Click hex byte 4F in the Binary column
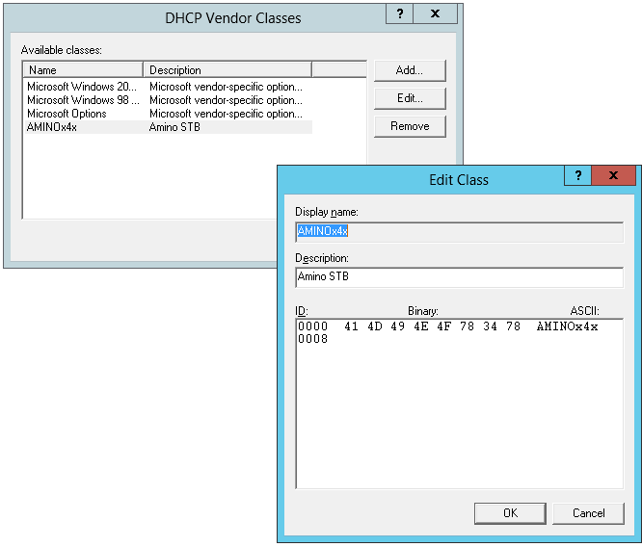642x547 pixels. [443, 326]
